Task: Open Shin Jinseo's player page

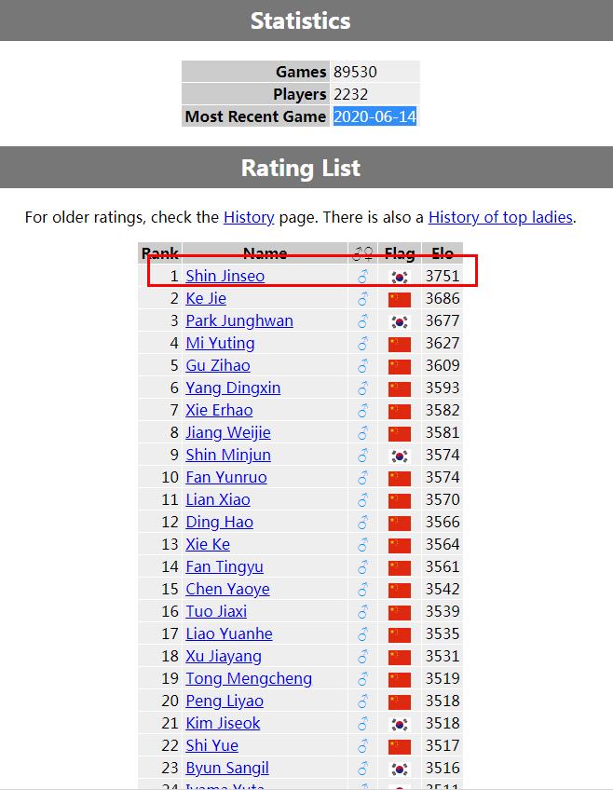Action: [x=225, y=276]
